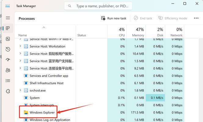This screenshot has height=122, width=203.
Task: Click the gear icon of Service Host: Workstation
Action: click(26, 46)
